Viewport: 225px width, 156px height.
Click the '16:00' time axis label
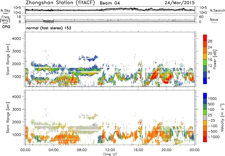(x=138, y=150)
